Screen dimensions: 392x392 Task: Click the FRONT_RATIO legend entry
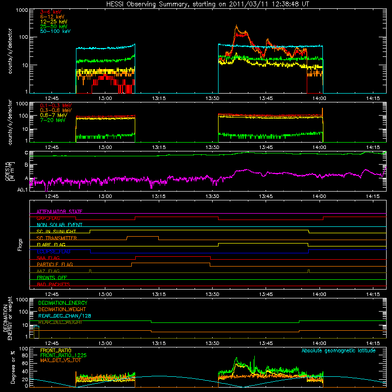[x=56, y=350]
